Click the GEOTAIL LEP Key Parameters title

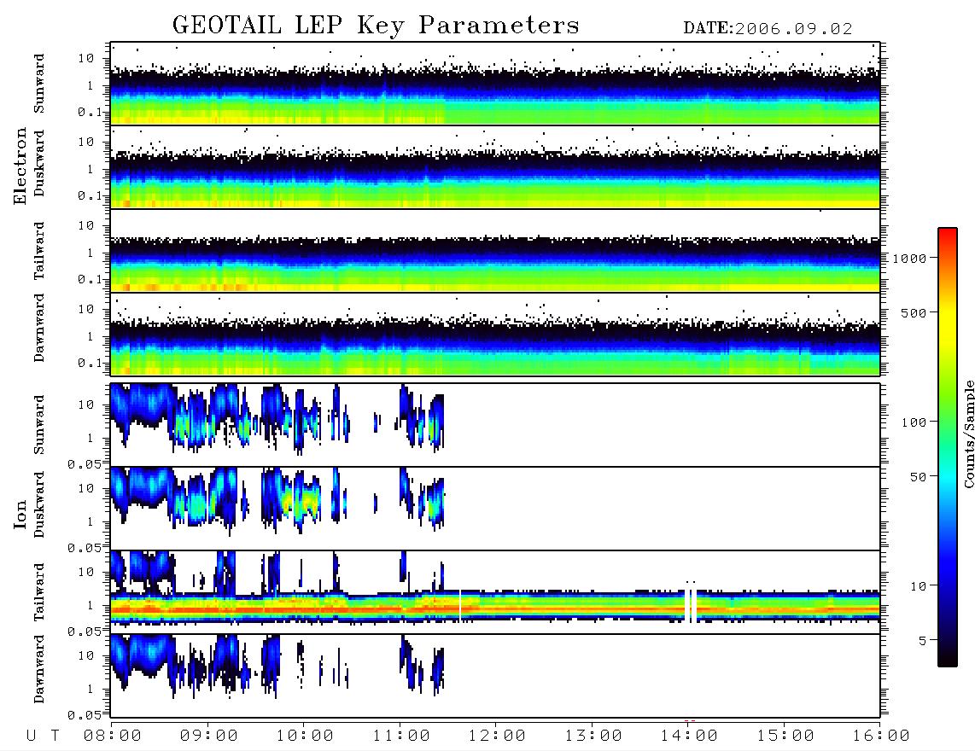[376, 26]
